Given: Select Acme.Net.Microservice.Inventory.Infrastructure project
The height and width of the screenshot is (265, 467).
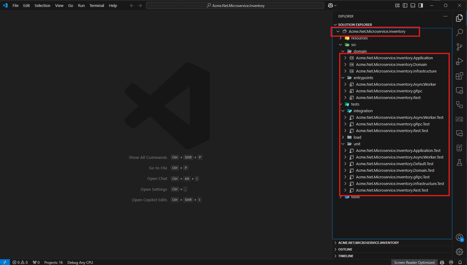Looking at the screenshot, I should (x=392, y=71).
